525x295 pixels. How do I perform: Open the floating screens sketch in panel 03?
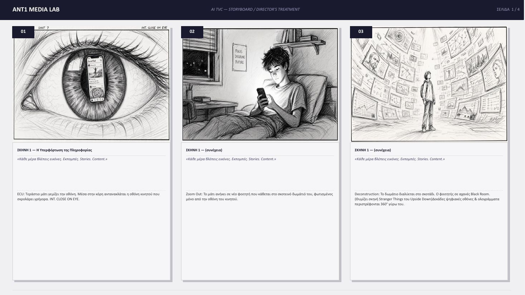pyautogui.click(x=429, y=84)
